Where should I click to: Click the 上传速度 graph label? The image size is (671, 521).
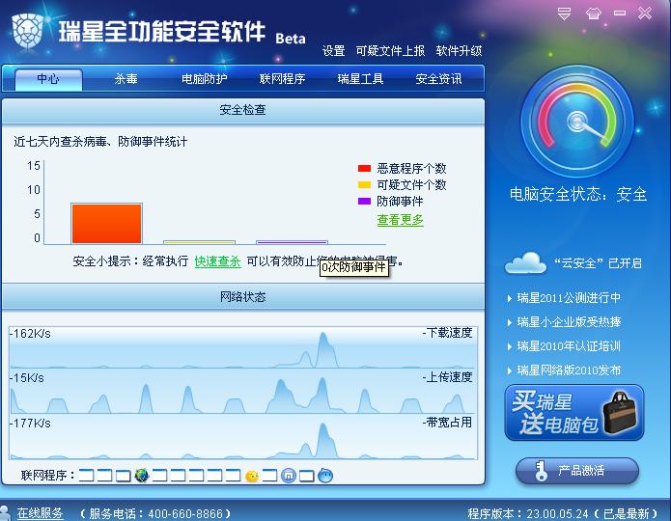point(448,377)
